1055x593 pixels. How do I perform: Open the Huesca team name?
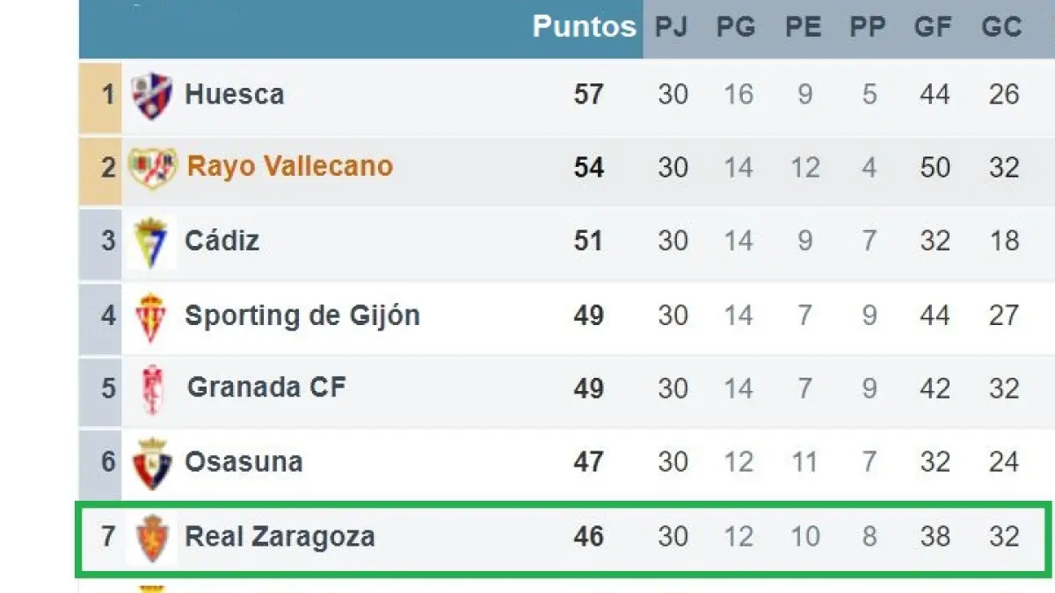coord(234,95)
